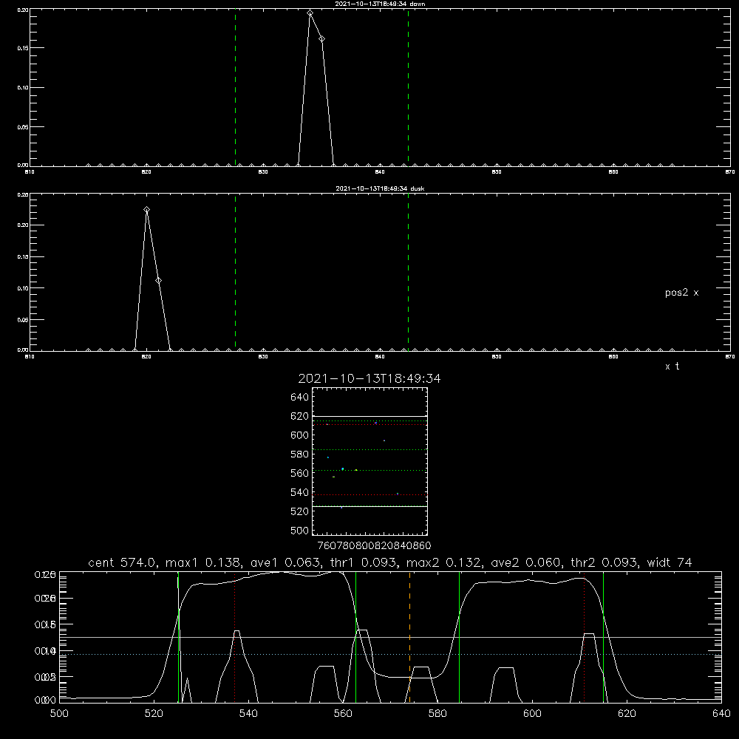Click the x-axis label 620 on the bottom plot
The height and width of the screenshot is (739, 739).
point(627,714)
